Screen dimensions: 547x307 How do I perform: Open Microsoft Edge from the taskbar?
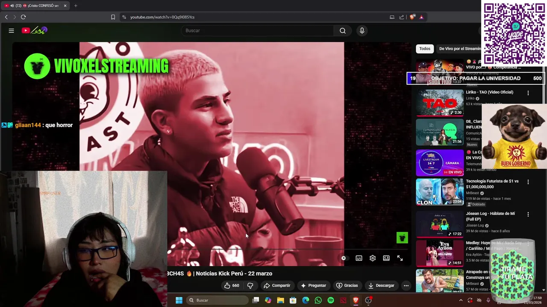[306, 300]
